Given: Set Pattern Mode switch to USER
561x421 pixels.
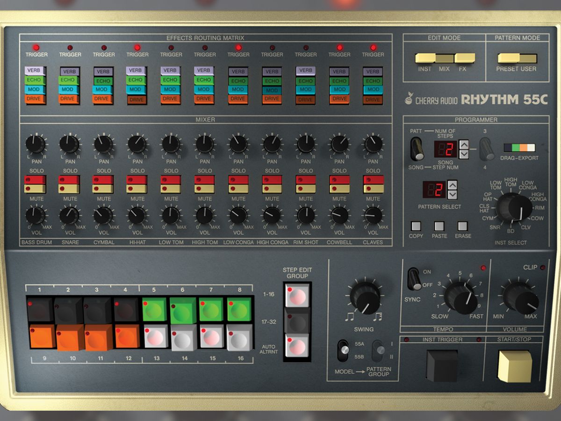Looking at the screenshot, I should click(527, 58).
